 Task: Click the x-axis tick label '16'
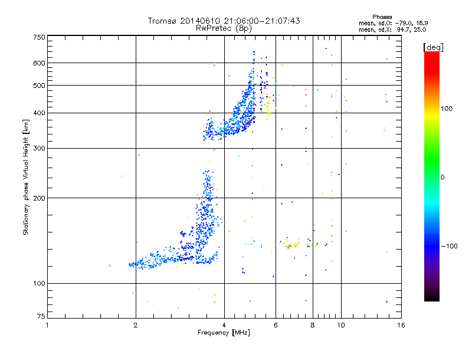[401, 325]
